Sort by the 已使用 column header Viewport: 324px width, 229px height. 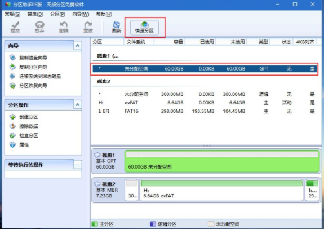click(200, 42)
